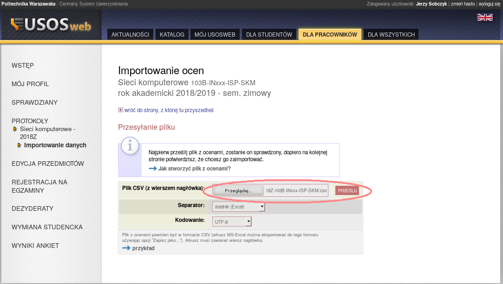Click the arrow icon beside 'przykład'

[x=126, y=248]
